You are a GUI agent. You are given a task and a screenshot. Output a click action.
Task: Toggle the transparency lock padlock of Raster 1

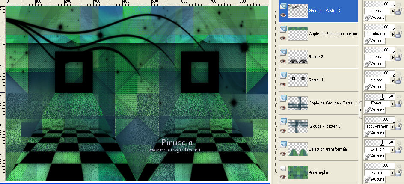(x=400, y=80)
